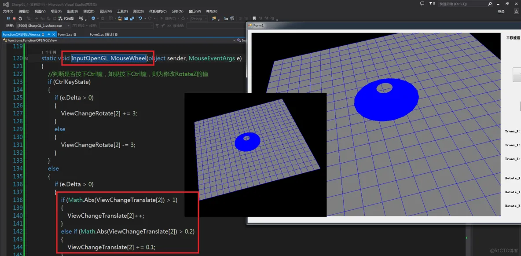The height and width of the screenshot is (256, 521).
Task: Click the feedback speech bubble icon
Action: [422, 4]
